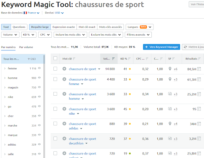Image resolution: width=204 pixels, height=158 pixels.
Task: Sort by SF column sort icon
Action: pos(173,59)
